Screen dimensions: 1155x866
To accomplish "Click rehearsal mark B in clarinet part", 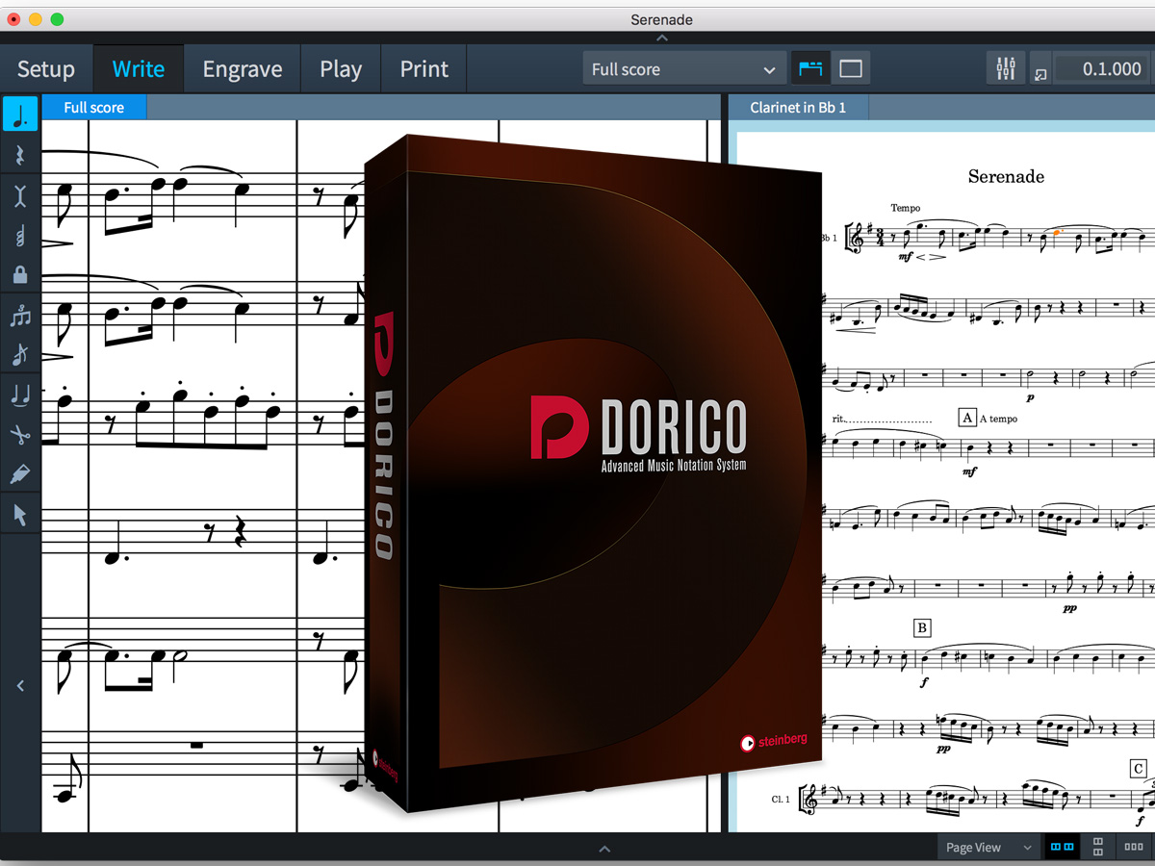I will [x=922, y=628].
